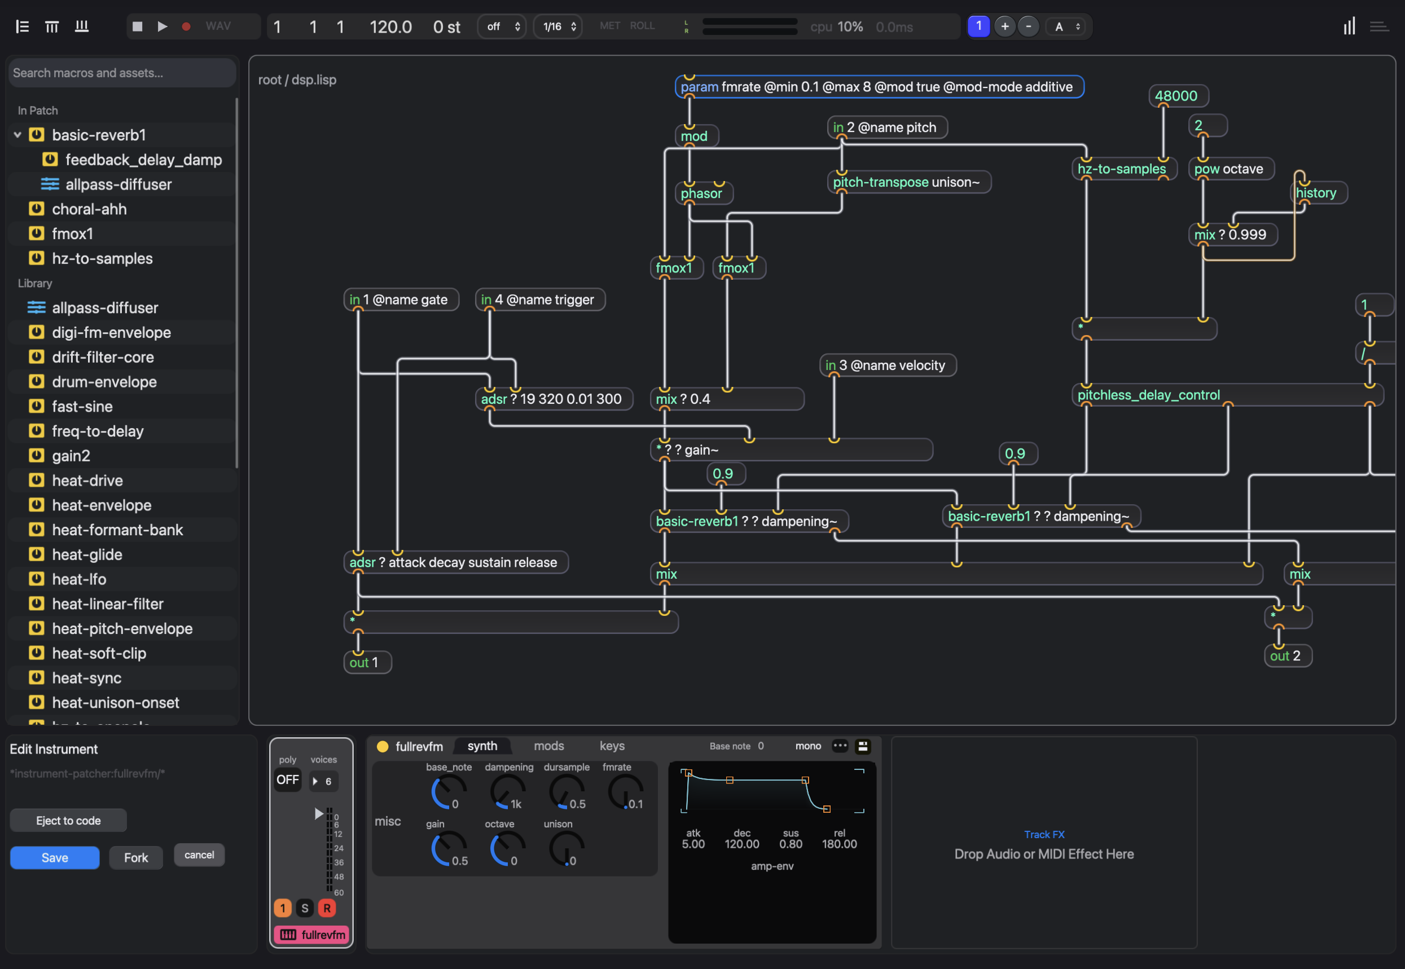This screenshot has width=1405, height=969.
Task: Click the yellow fullrevfm instrument power dot
Action: pyautogui.click(x=383, y=747)
